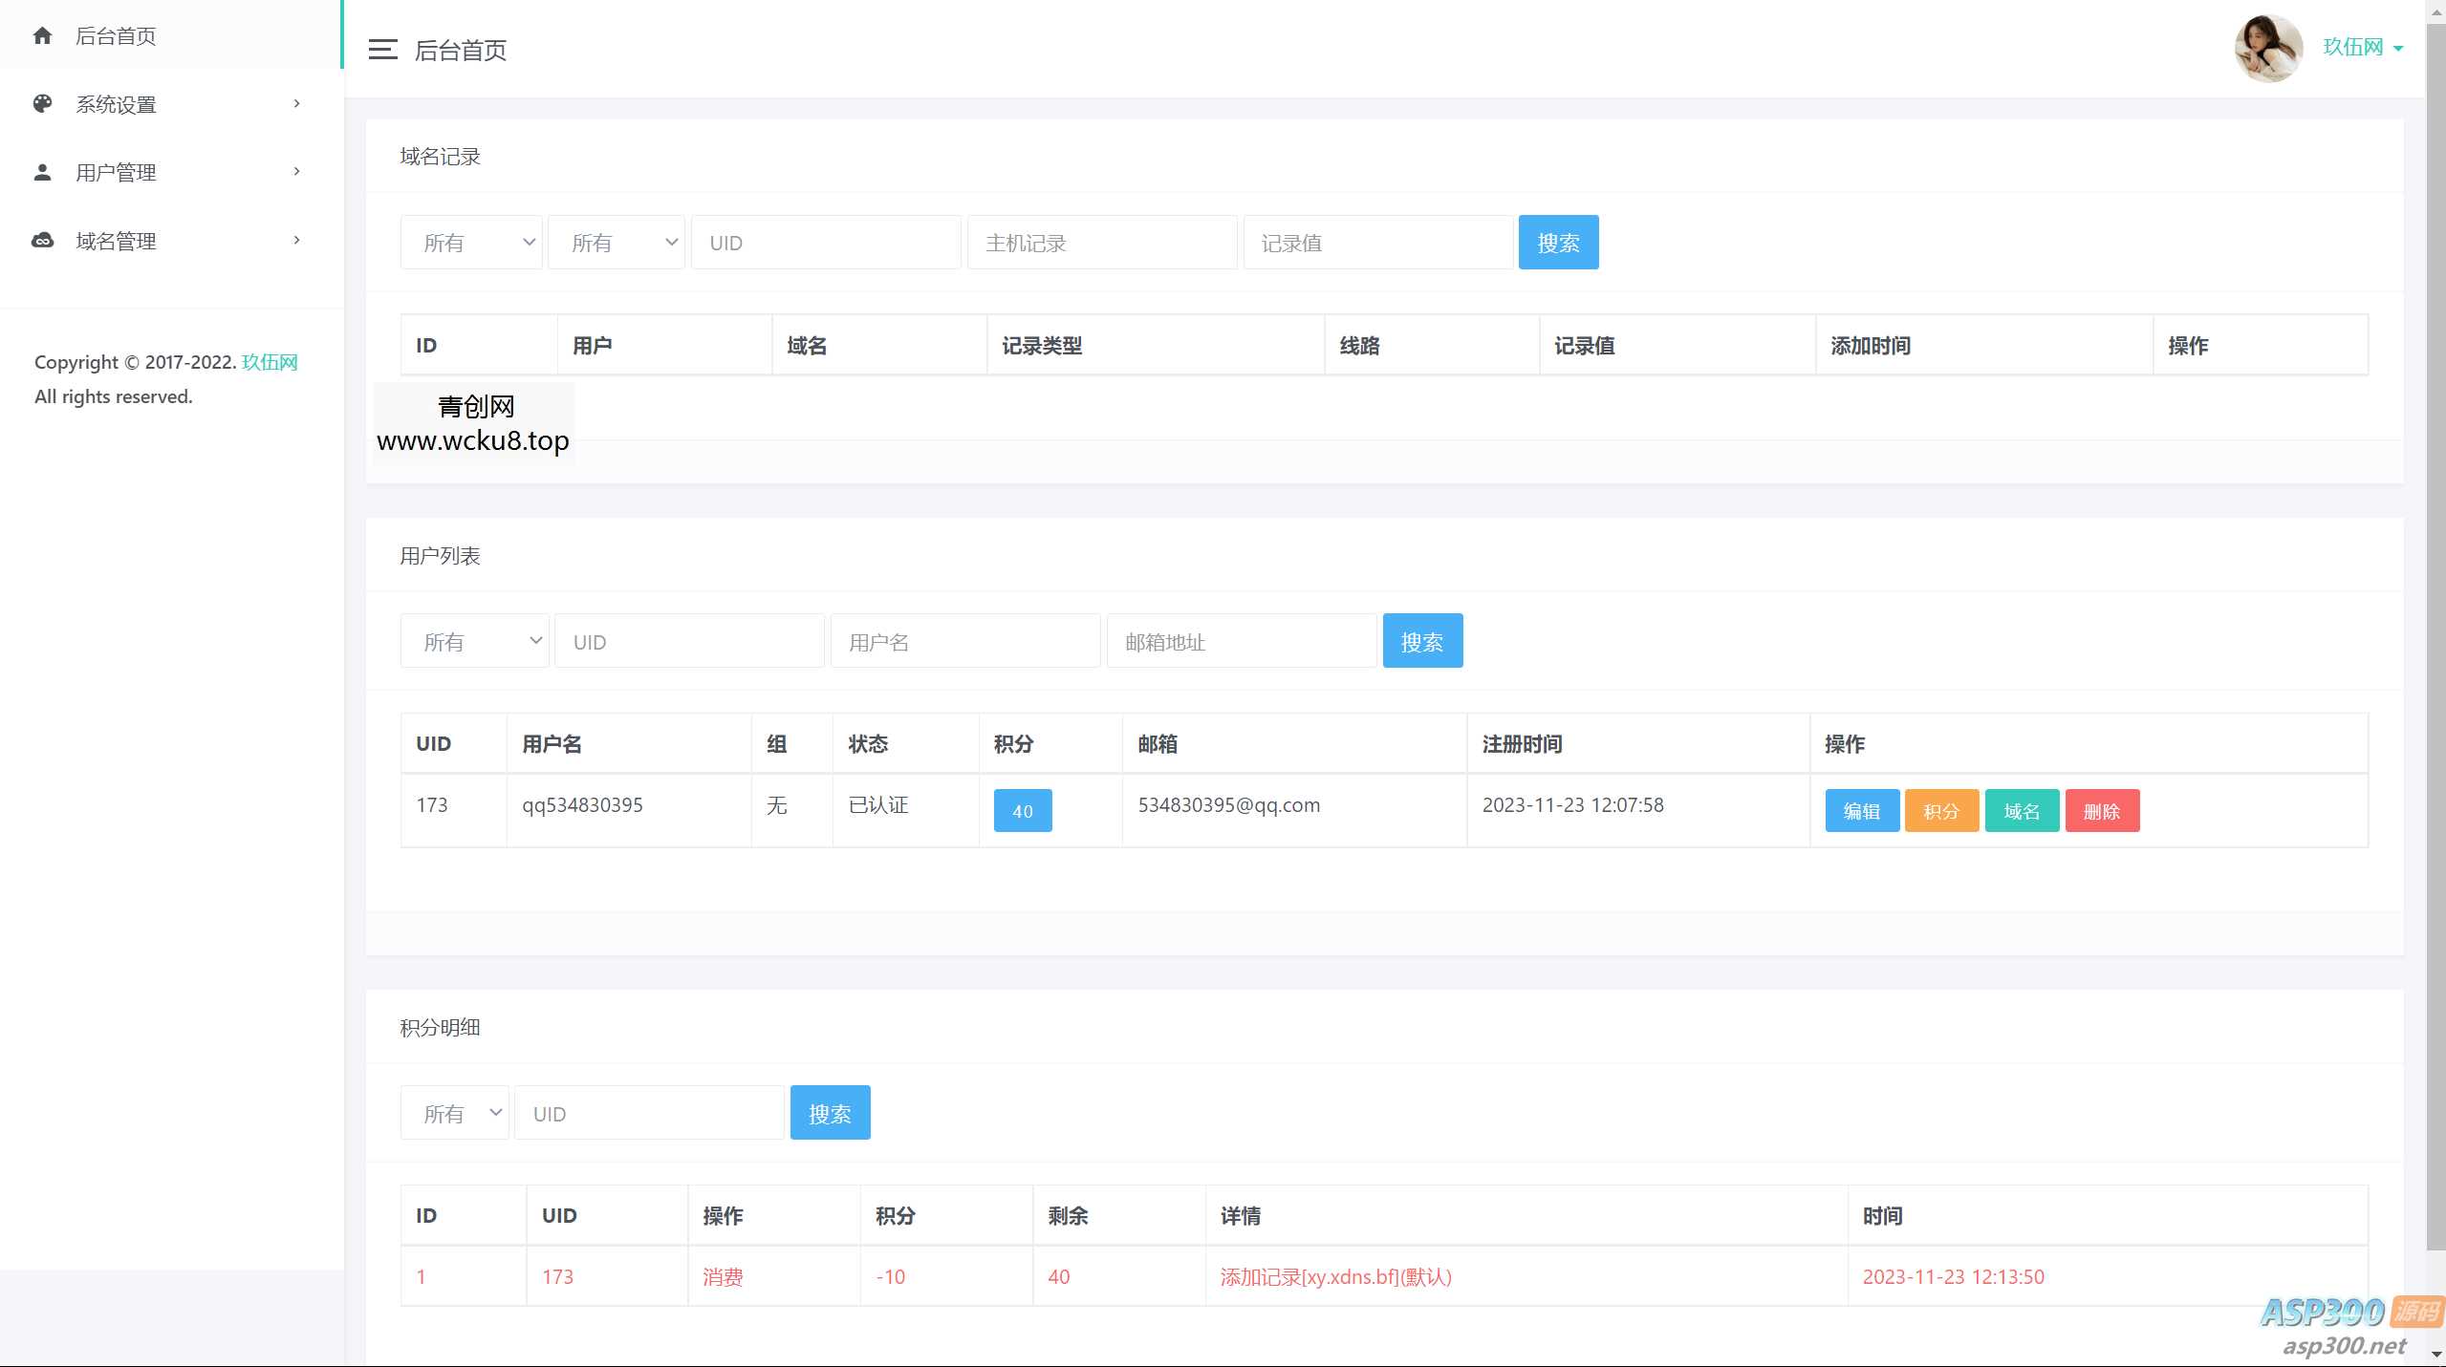Viewport: 2446px width, 1367px height.
Task: Expand the 系统设置 submenu arrow
Action: 296,104
